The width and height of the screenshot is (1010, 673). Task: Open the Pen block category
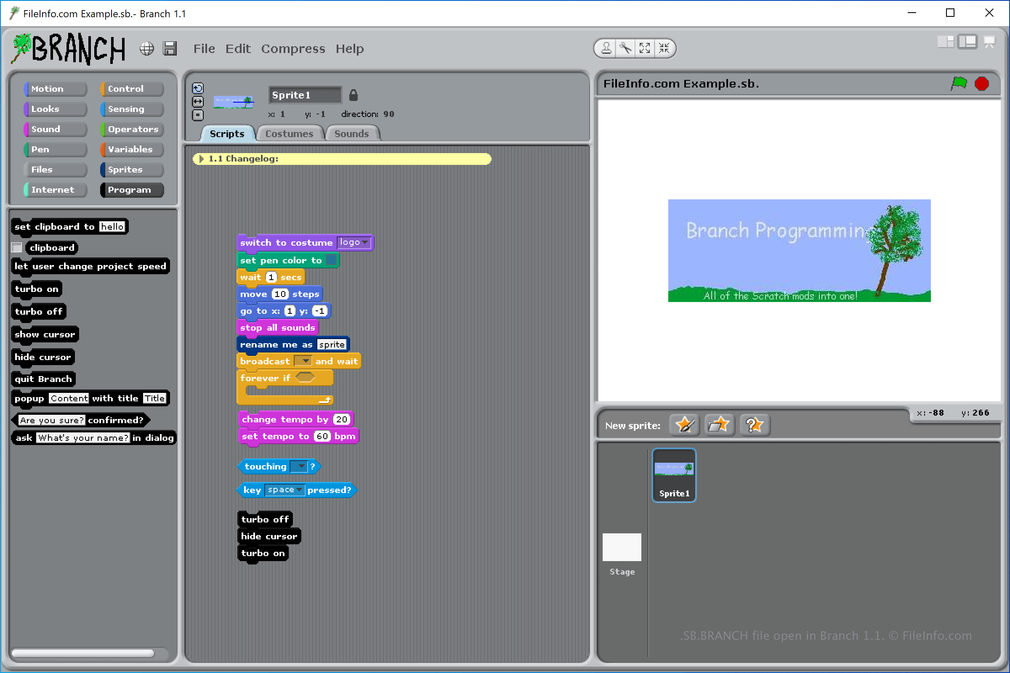[x=56, y=149]
